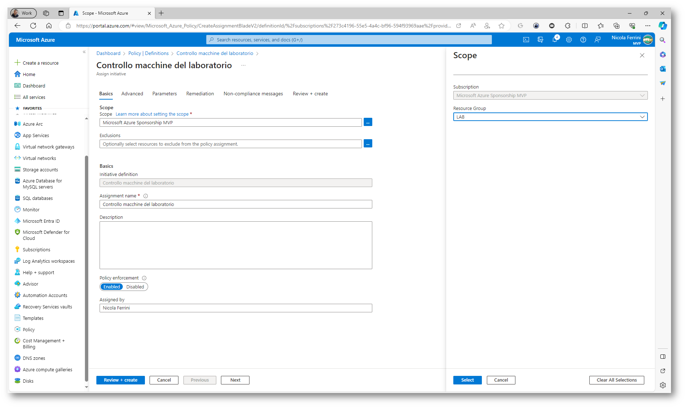Expand the Resource Group LAB dropdown
The width and height of the screenshot is (686, 408).
tap(550, 117)
